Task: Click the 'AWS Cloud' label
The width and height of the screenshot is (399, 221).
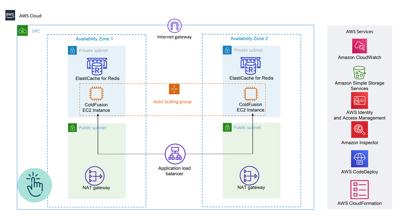Action: [30, 16]
